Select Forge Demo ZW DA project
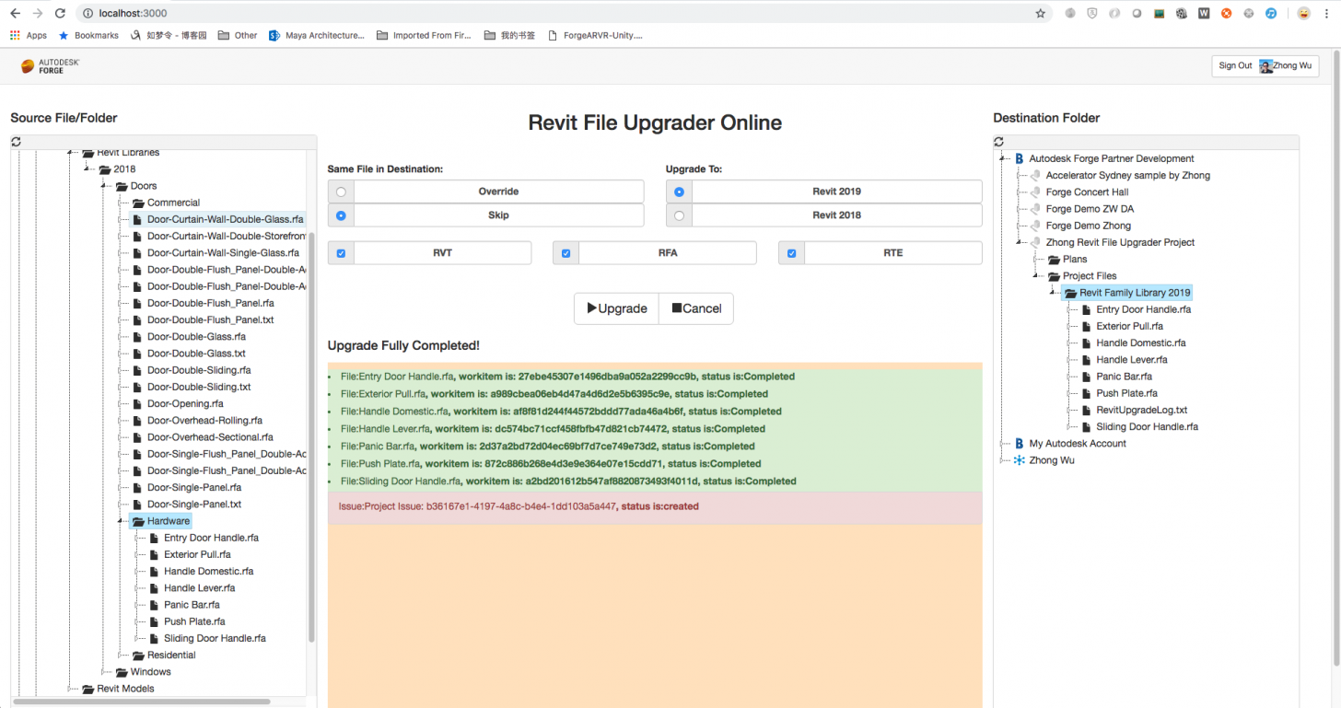The image size is (1341, 708). [x=1090, y=209]
